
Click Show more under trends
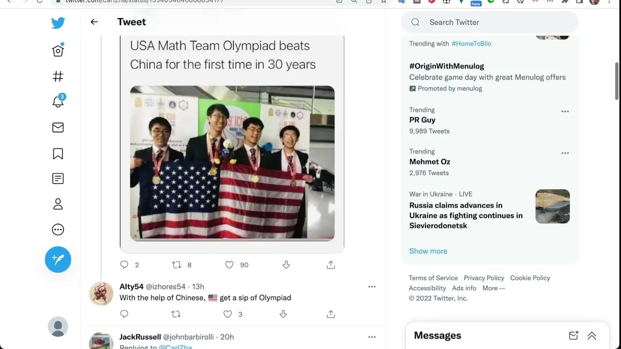[x=428, y=251]
